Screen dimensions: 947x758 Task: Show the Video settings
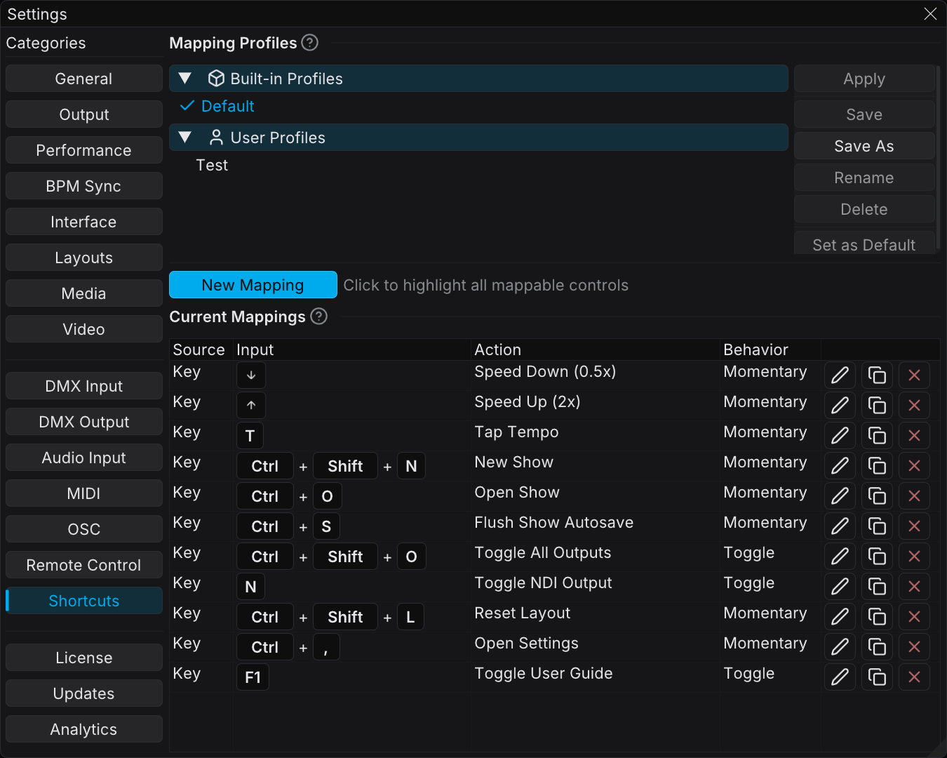pos(84,329)
